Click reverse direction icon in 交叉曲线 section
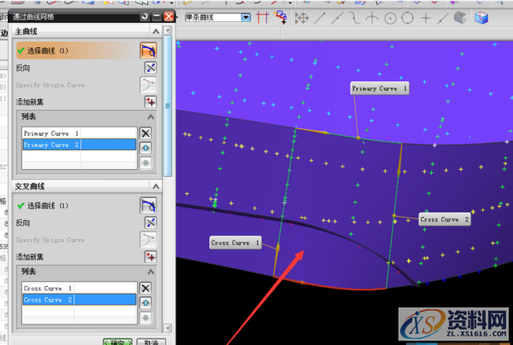 pos(150,222)
